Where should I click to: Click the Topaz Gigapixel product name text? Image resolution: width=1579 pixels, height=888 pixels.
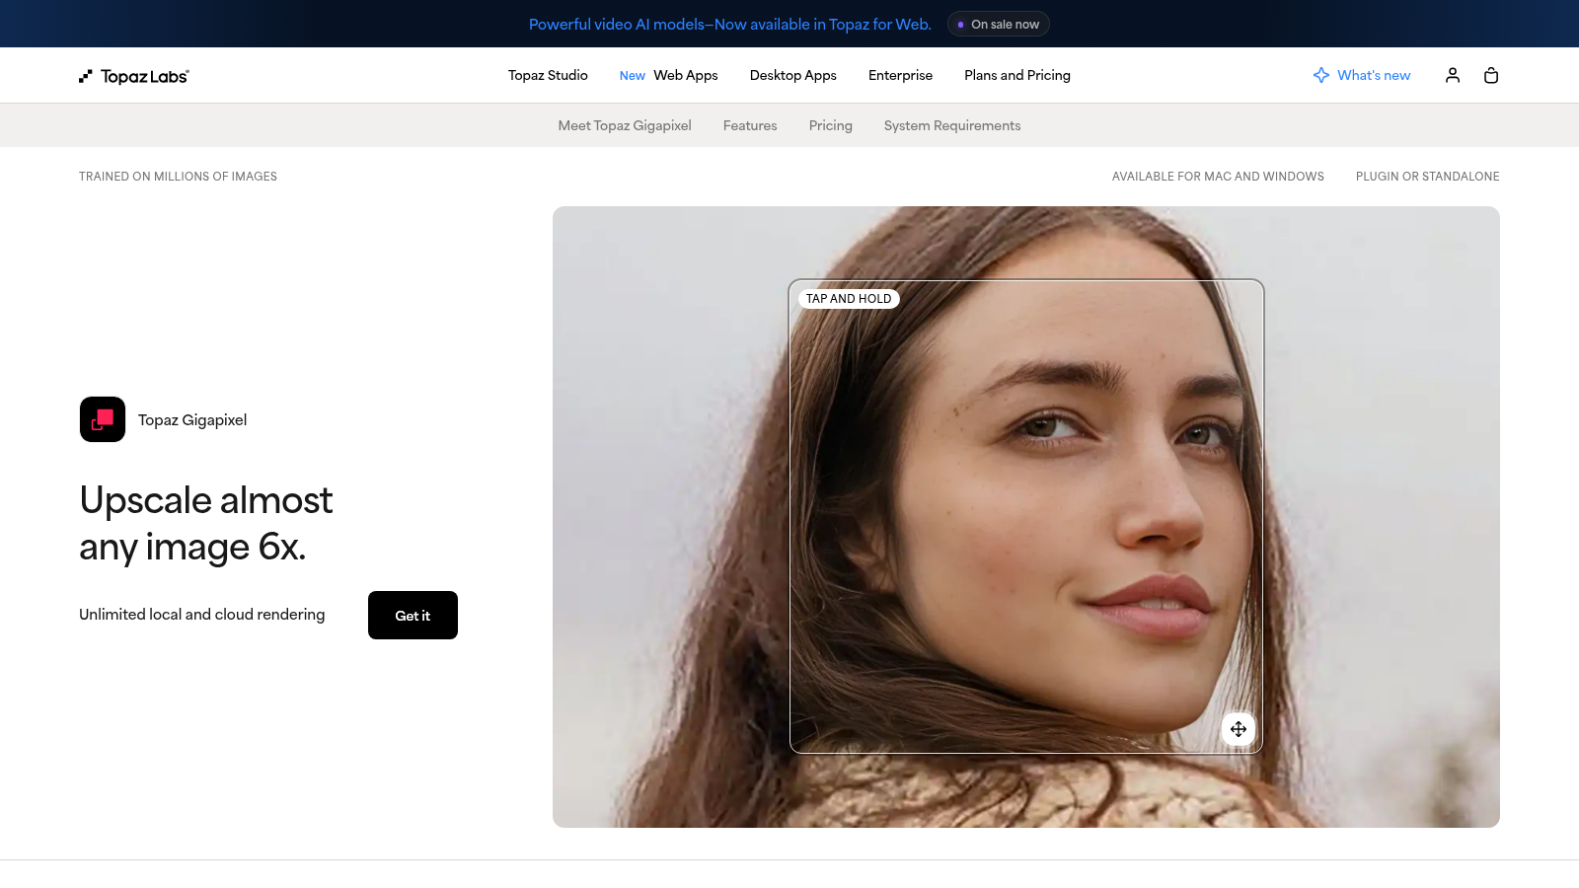(192, 419)
